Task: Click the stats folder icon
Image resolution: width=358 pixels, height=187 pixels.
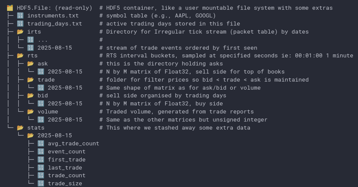Action: pyautogui.click(x=20, y=128)
